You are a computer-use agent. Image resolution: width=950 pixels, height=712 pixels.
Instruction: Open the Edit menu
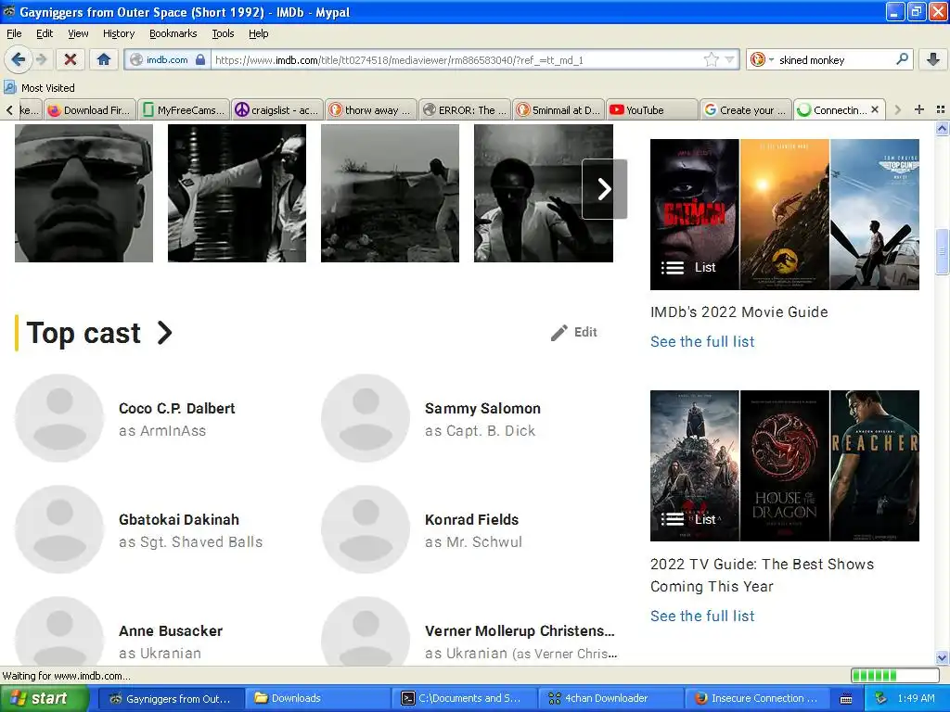tap(45, 33)
